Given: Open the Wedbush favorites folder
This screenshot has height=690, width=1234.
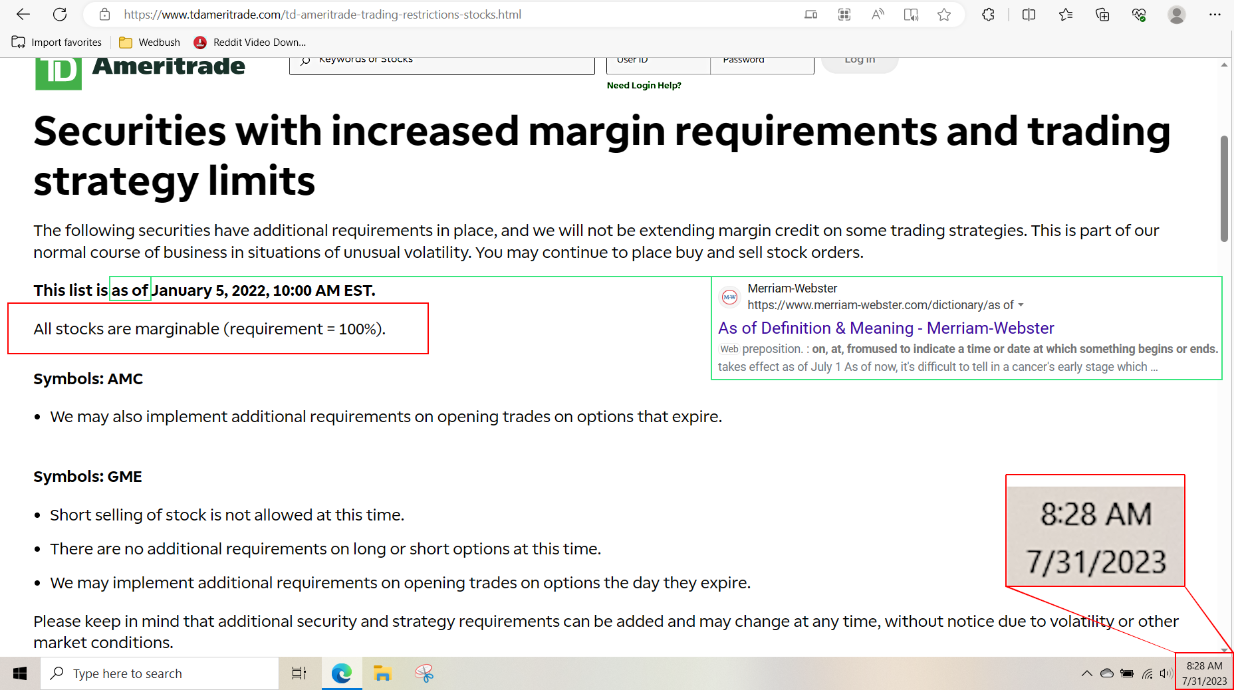Looking at the screenshot, I should point(150,43).
